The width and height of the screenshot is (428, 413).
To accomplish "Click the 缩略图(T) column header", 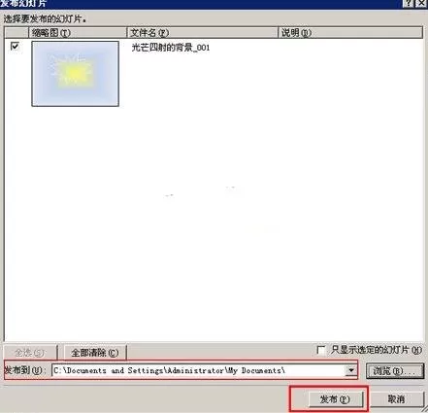I will pos(78,33).
